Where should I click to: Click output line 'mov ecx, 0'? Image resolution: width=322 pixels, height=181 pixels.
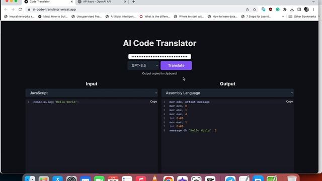point(178,106)
